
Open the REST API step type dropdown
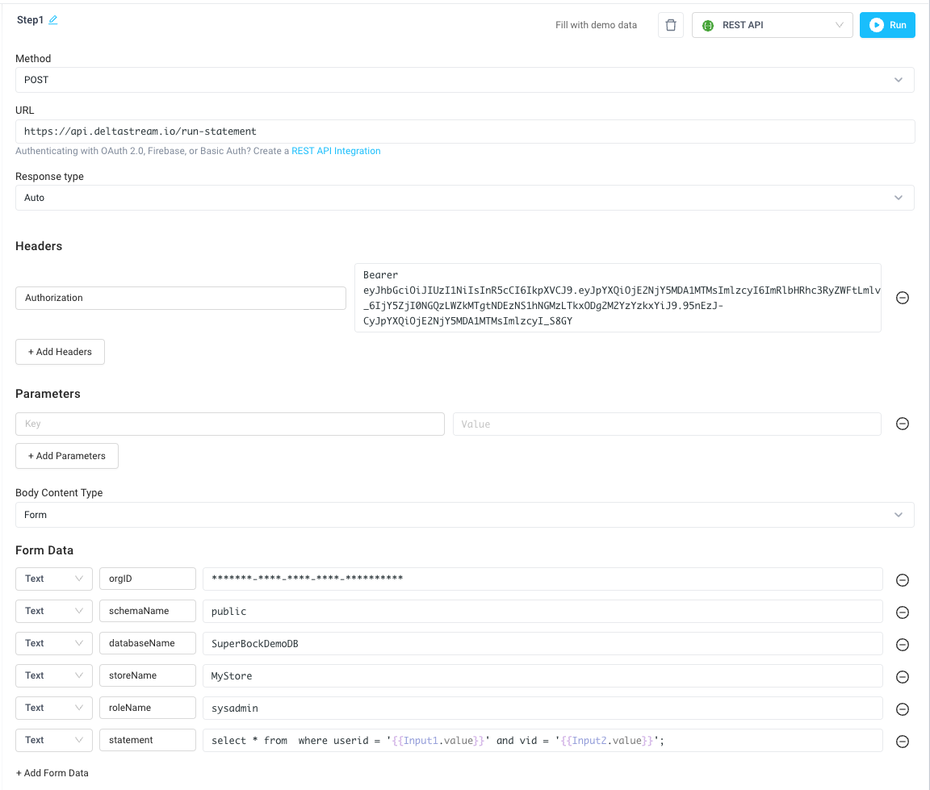point(773,25)
